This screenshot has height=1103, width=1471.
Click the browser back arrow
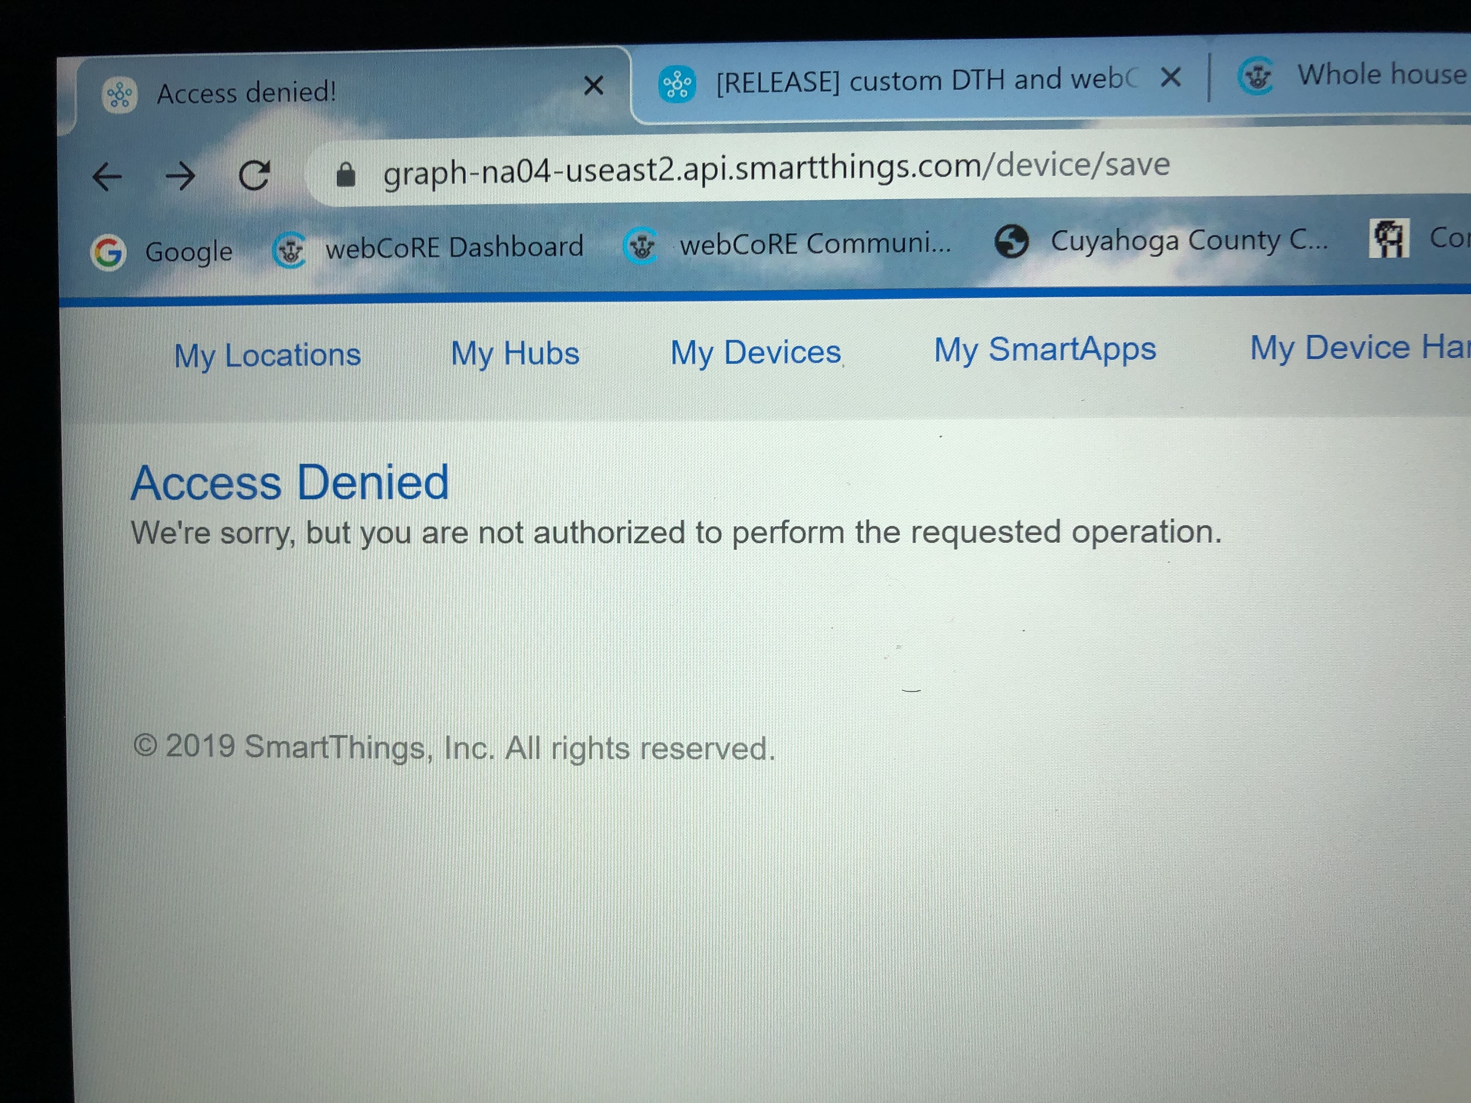(107, 177)
